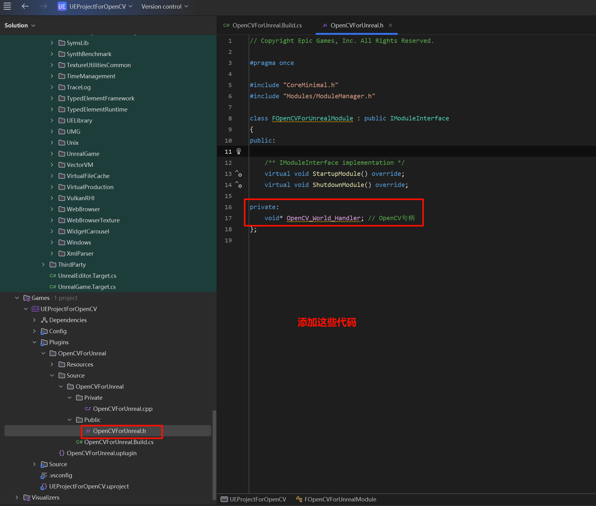The width and height of the screenshot is (596, 506).
Task: Click the forward navigation arrow
Action: point(43,6)
